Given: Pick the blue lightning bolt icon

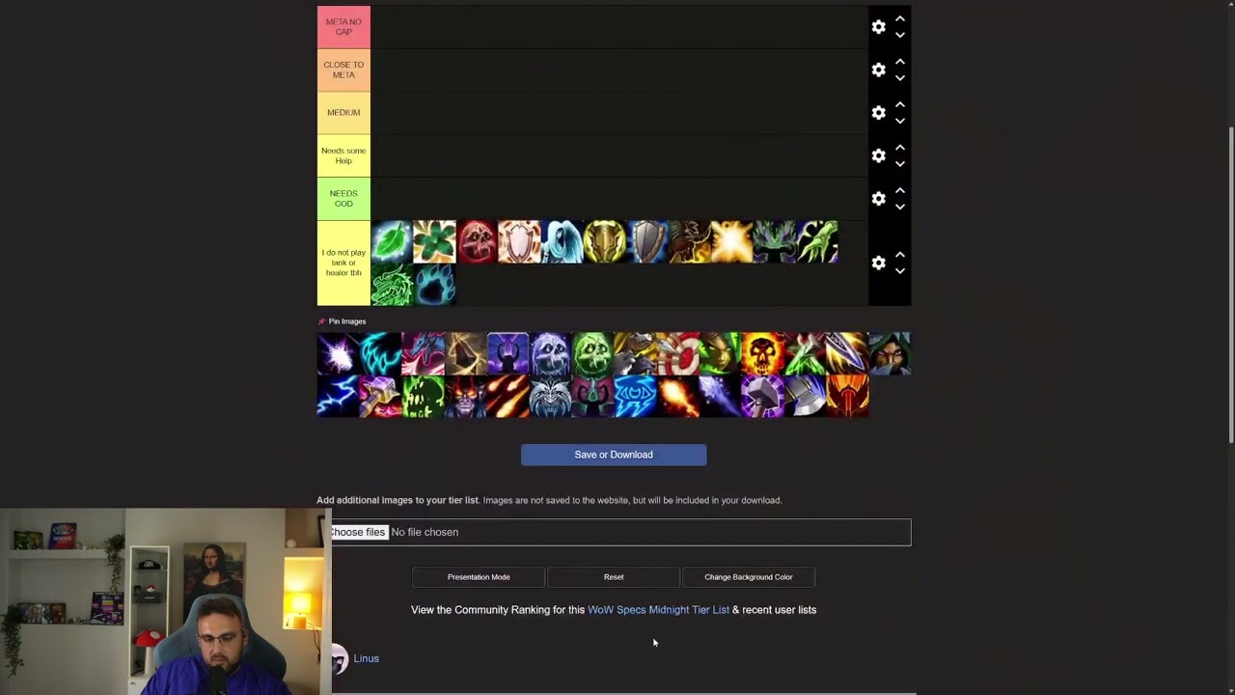Looking at the screenshot, I should click(x=338, y=396).
